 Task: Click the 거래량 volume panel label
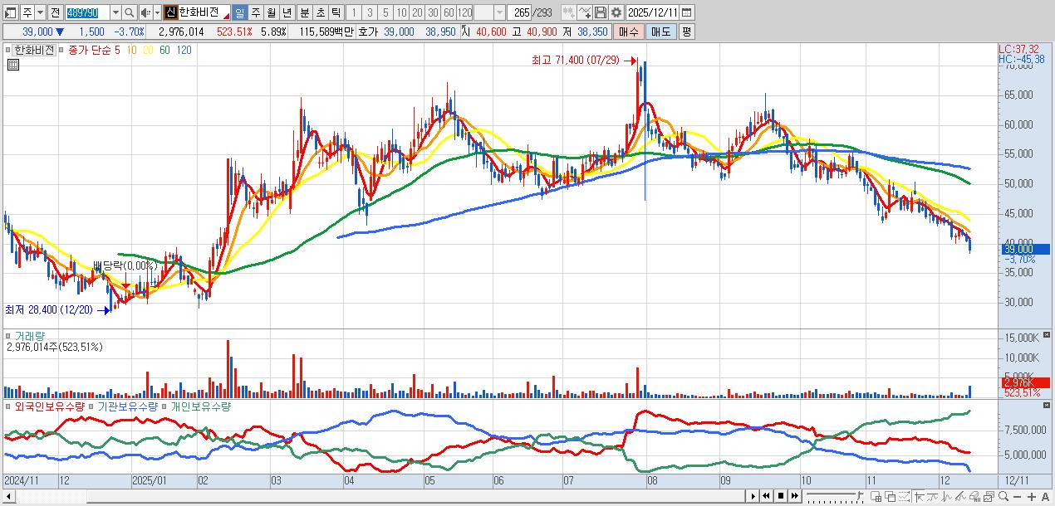tap(29, 336)
